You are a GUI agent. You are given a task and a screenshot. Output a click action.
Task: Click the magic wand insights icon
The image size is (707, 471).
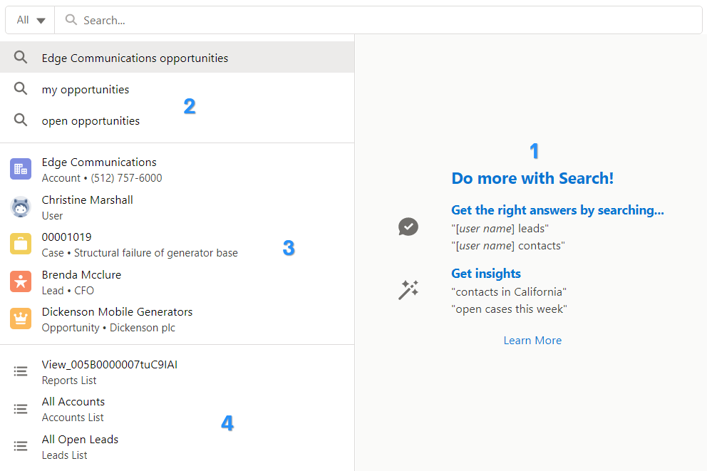pos(408,290)
